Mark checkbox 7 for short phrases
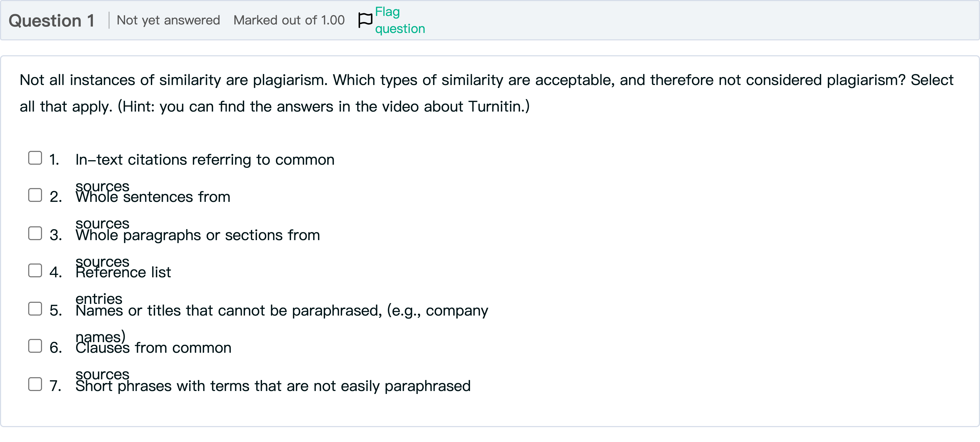This screenshot has width=980, height=442. (35, 384)
